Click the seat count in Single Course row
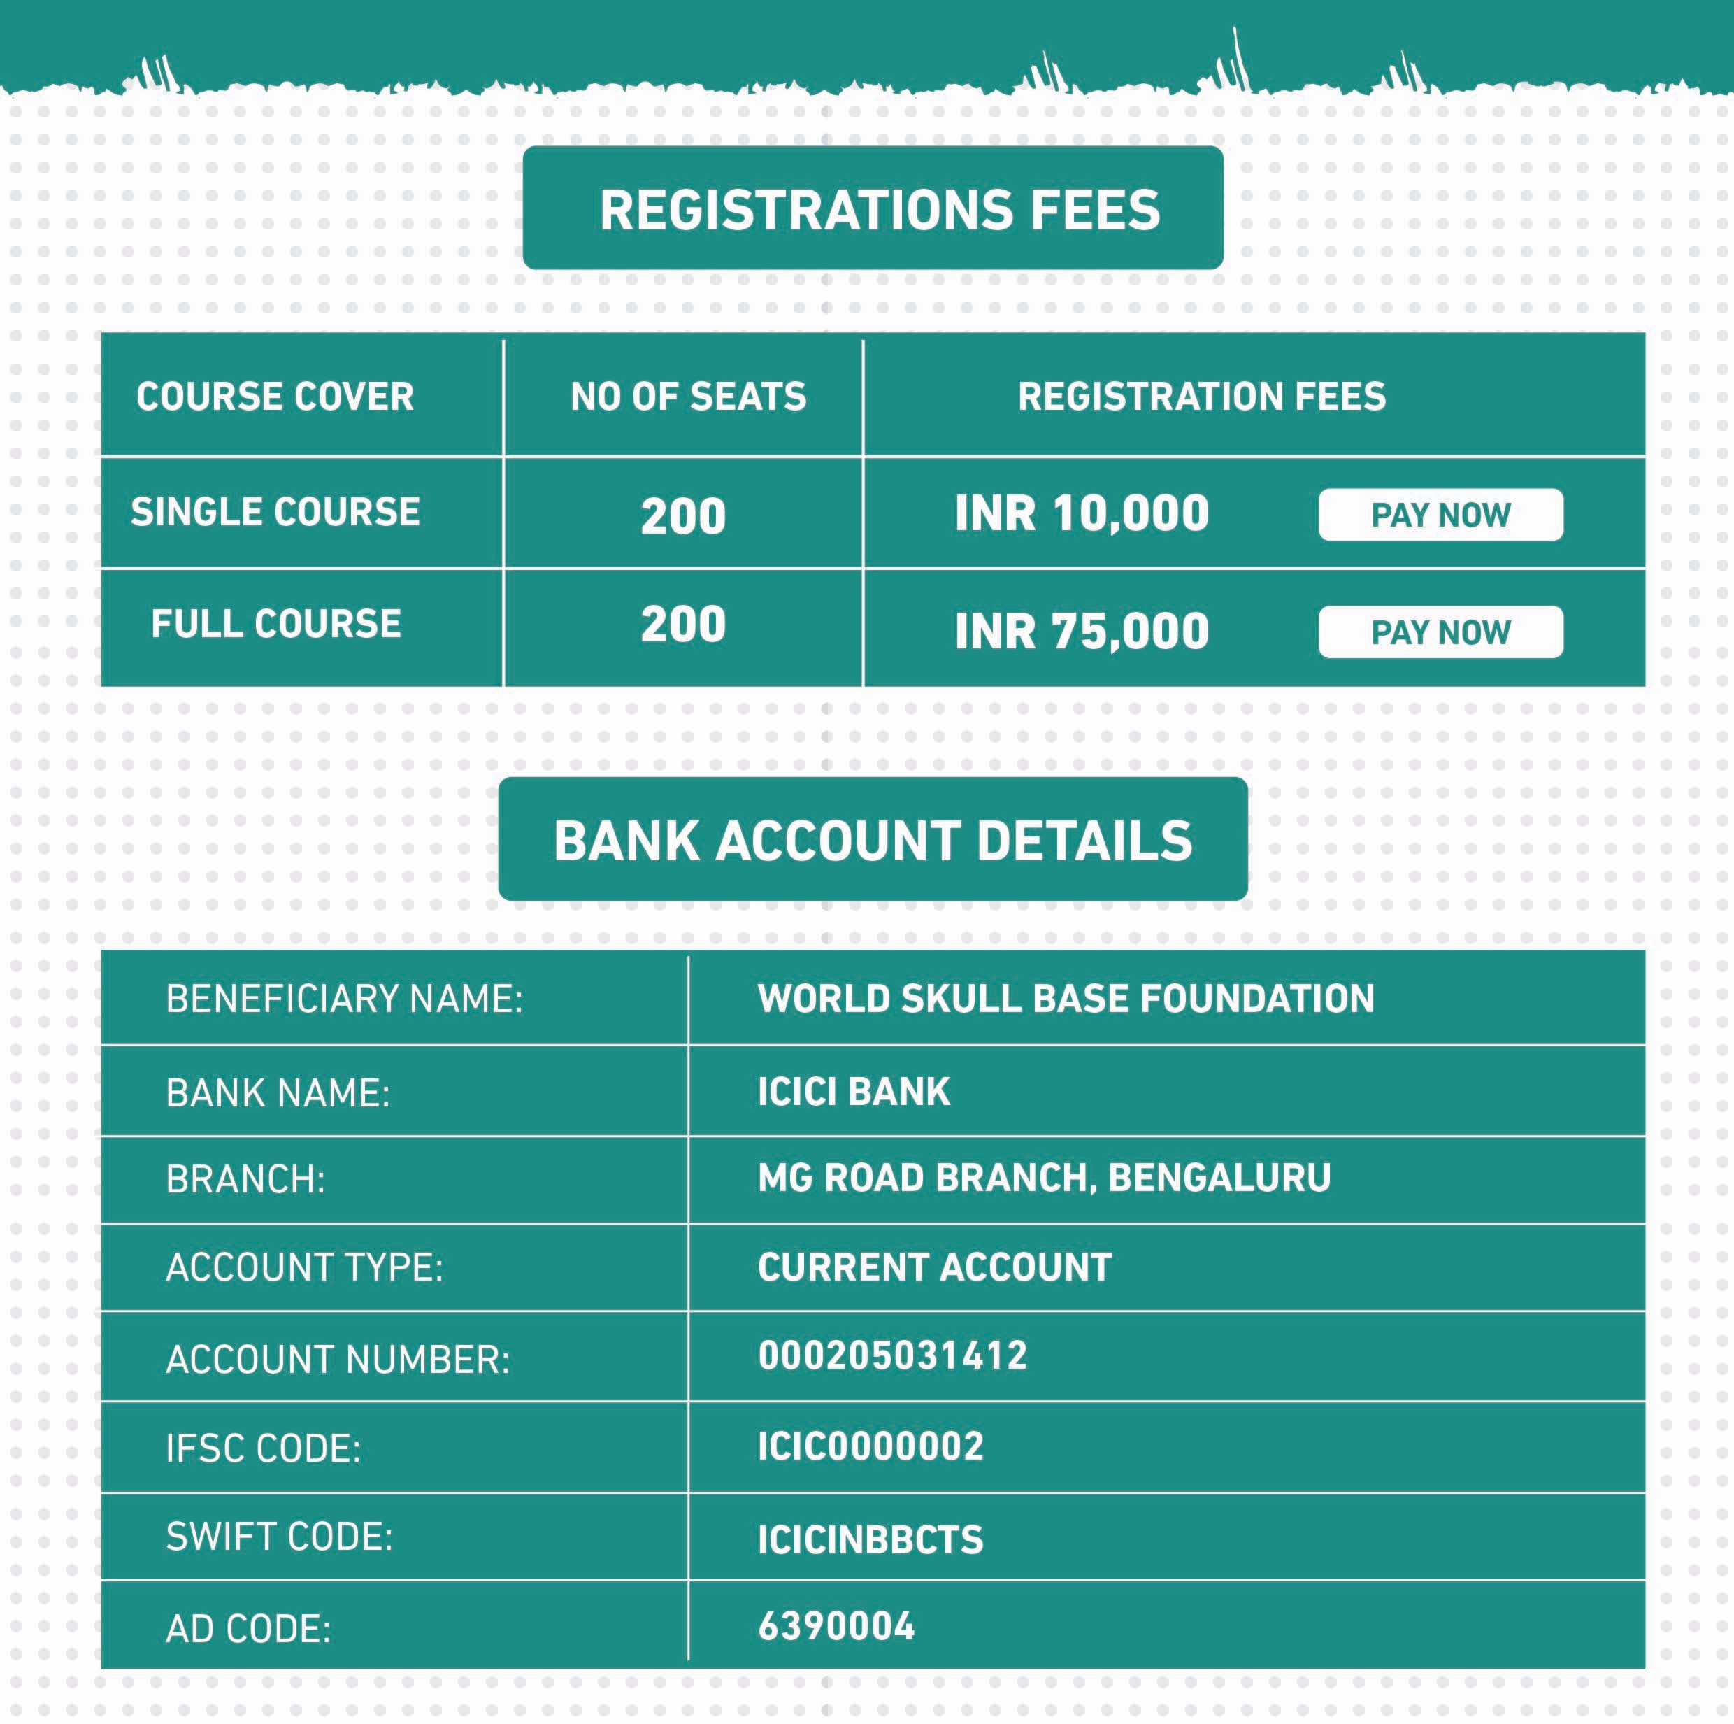This screenshot has width=1734, height=1724. [683, 516]
